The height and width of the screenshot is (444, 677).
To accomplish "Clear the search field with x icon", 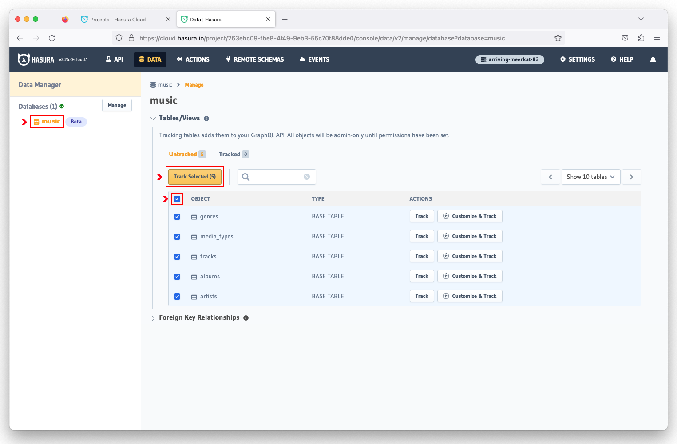I will click(x=307, y=177).
